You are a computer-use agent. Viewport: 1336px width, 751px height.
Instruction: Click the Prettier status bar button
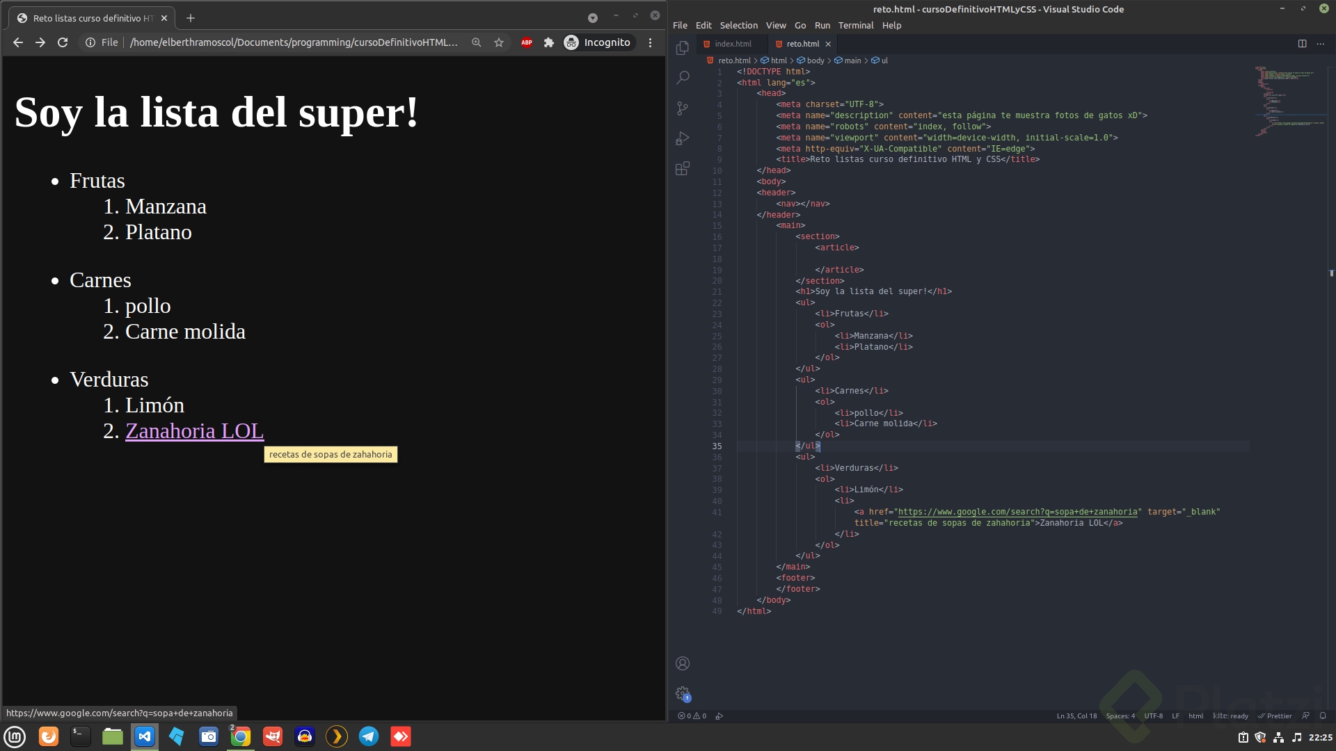1275,716
